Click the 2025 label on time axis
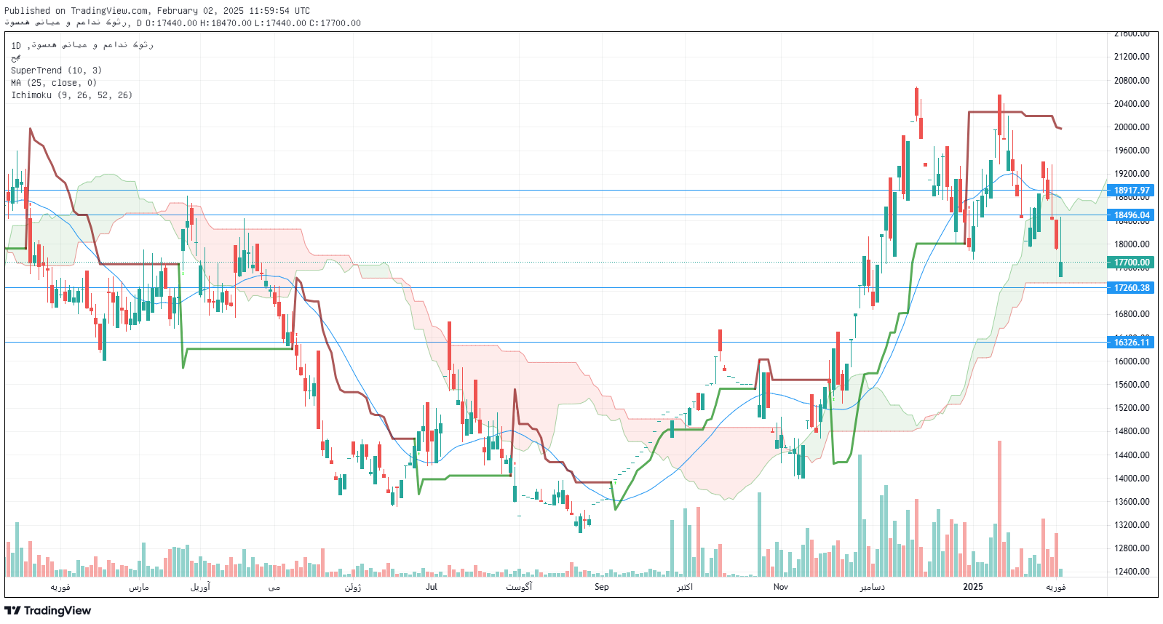The width and height of the screenshot is (1163, 624). pyautogui.click(x=972, y=587)
